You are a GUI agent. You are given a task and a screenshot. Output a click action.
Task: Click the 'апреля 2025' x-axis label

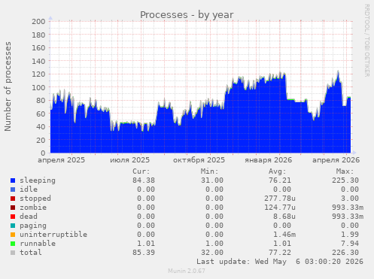click(x=62, y=160)
